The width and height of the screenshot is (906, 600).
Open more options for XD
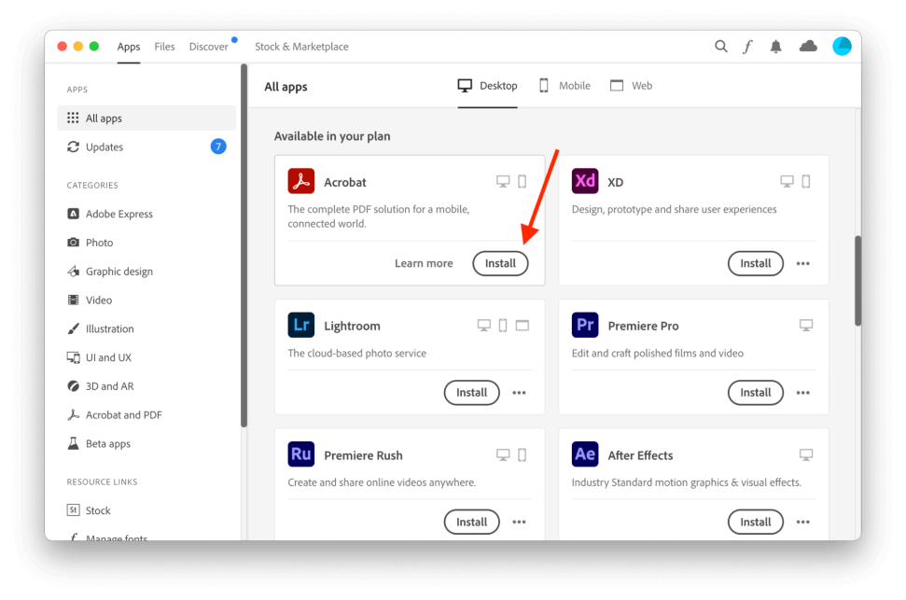[x=802, y=263]
